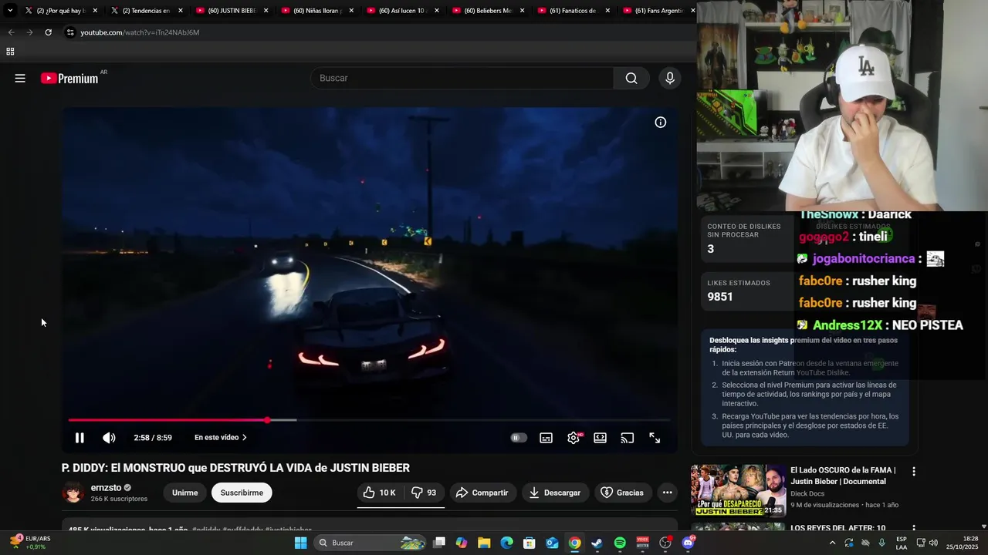Screen dimensions: 988x555
Task: Click the taskbar Buscar search box
Action: pyautogui.click(x=370, y=543)
